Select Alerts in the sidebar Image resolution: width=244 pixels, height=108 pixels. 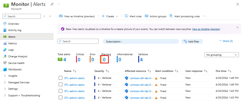coord(27,37)
